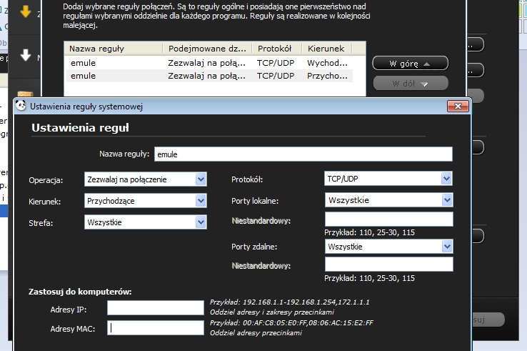The width and height of the screenshot is (527, 351).
Task: Open the Porty zdalne dropdown
Action: click(388, 247)
